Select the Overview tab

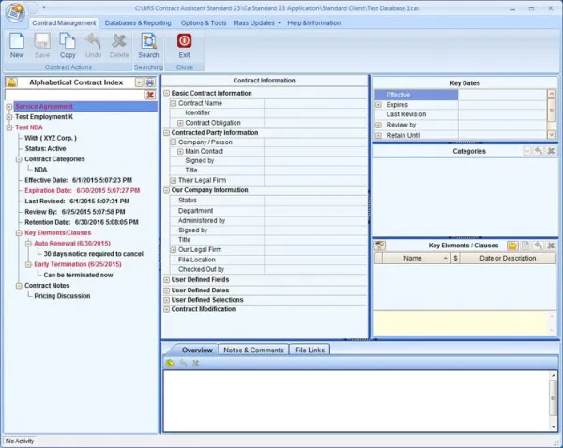click(197, 351)
